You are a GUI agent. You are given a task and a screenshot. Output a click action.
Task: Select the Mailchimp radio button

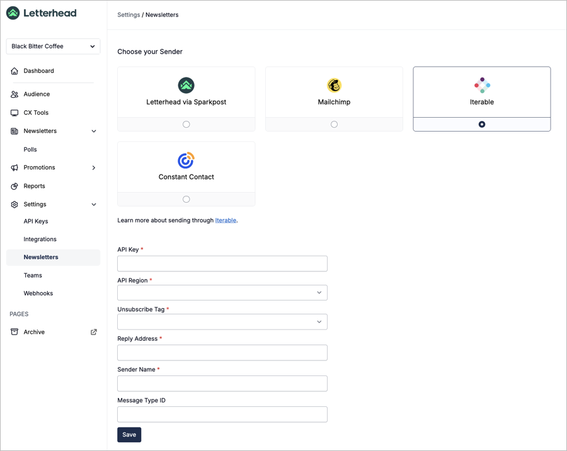334,125
